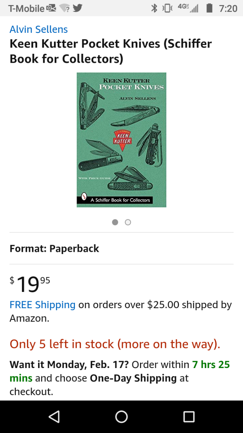243x433 pixels.
Task: Tap the 4G signal strength icon
Action: pos(188,8)
